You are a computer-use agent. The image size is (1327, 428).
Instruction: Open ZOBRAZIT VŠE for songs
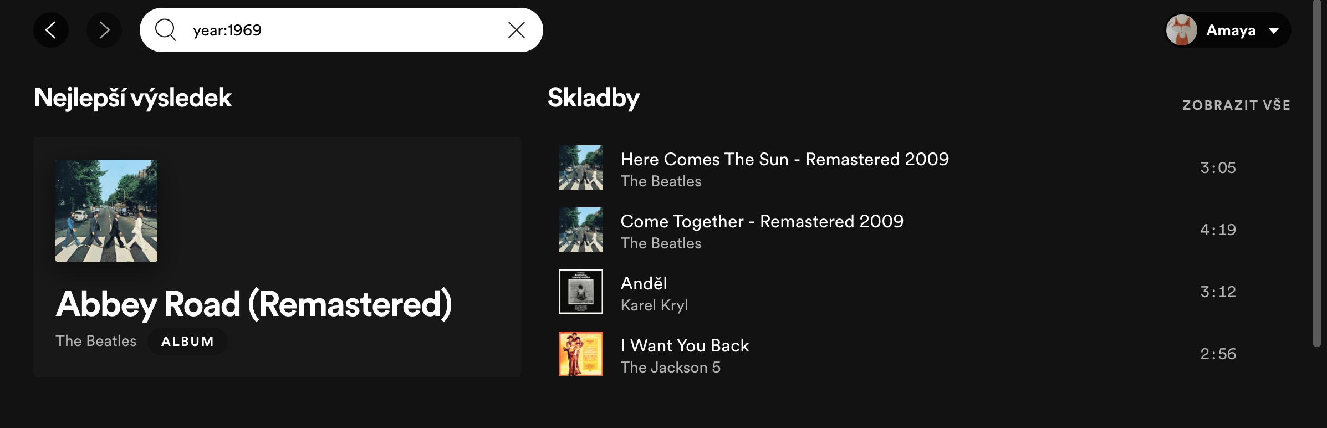point(1236,105)
